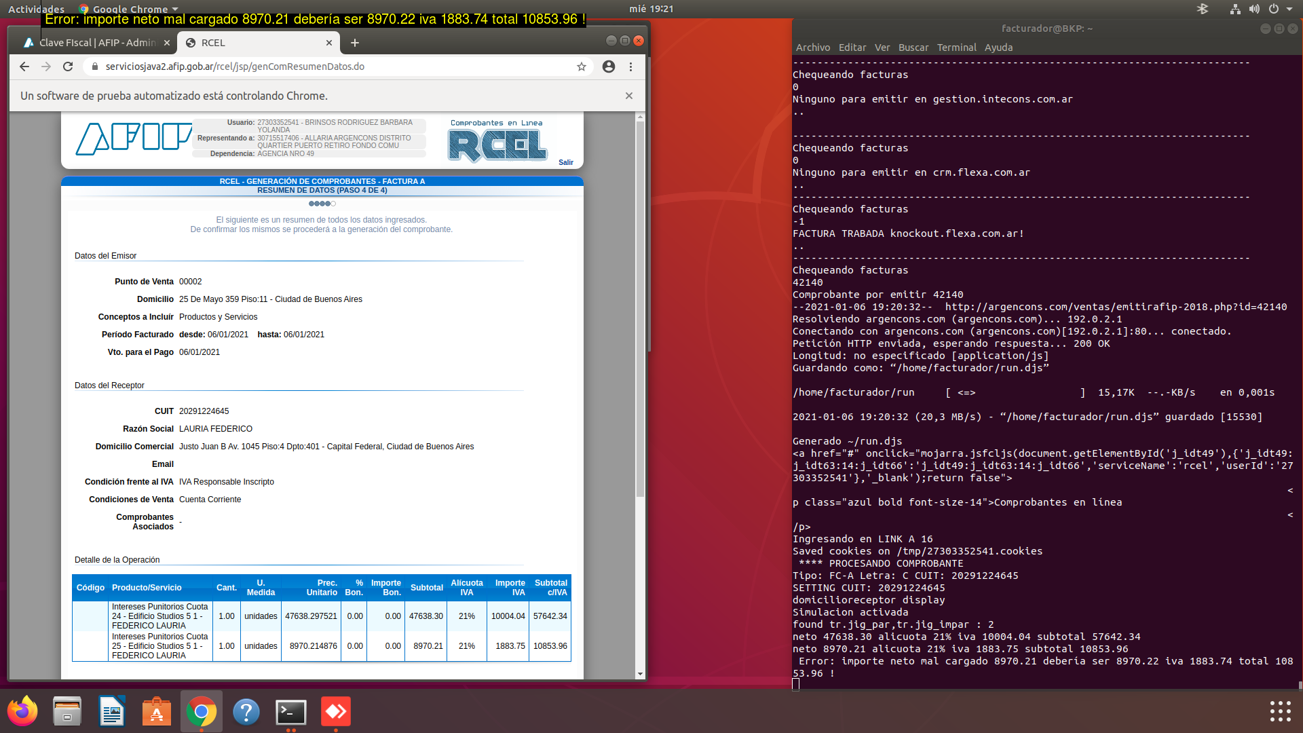Viewport: 1303px width, 733px height.
Task: Click the Alicuota IVA column header
Action: 467,588
